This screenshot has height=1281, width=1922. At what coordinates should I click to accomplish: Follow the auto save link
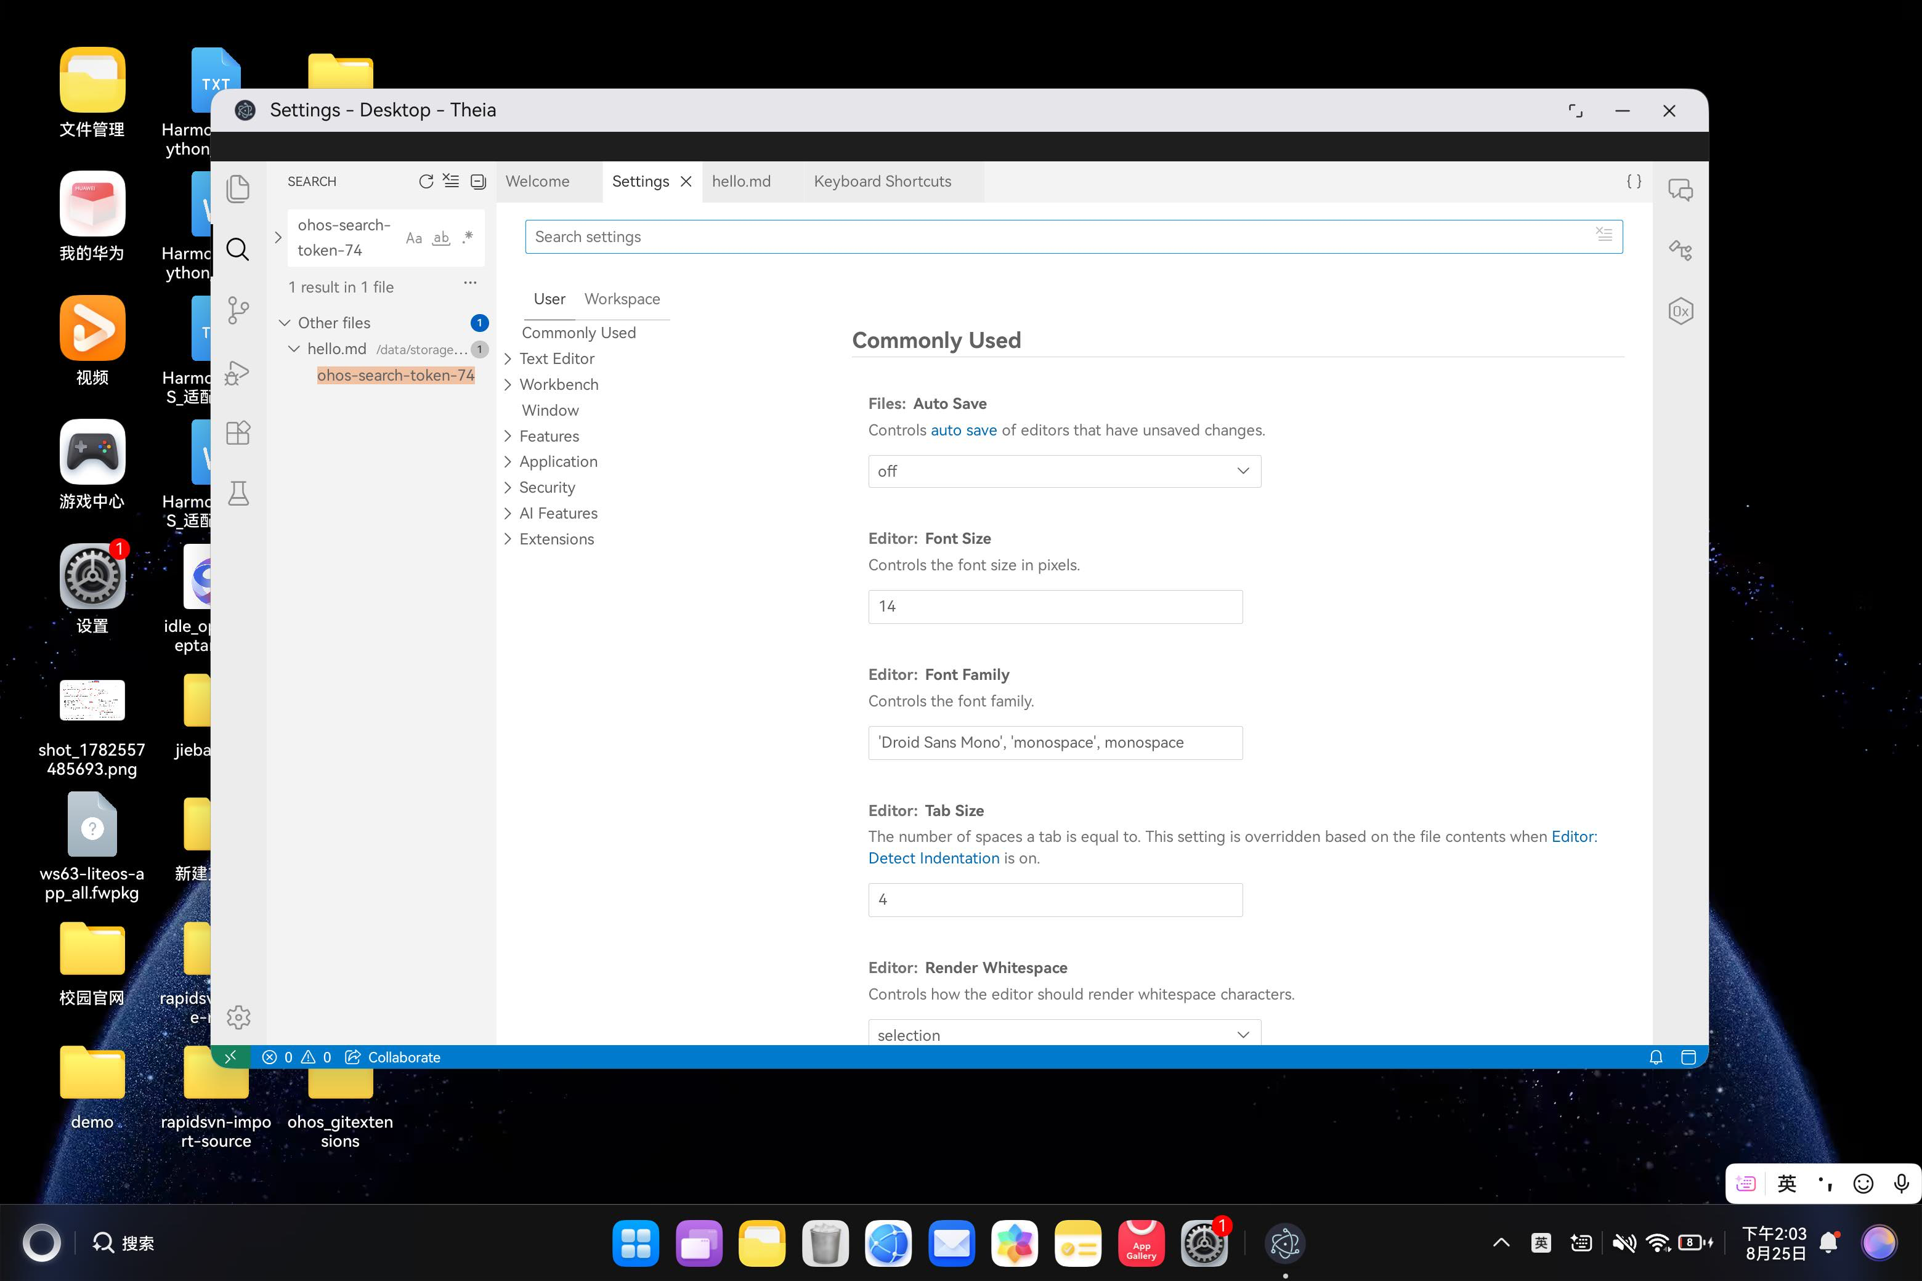pos(963,430)
